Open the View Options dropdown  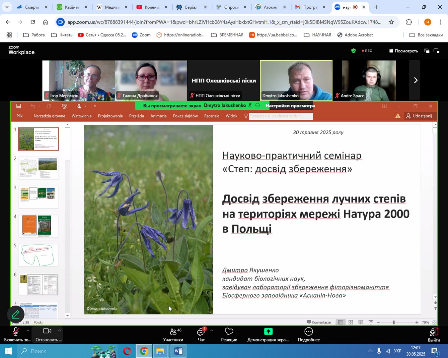290,106
